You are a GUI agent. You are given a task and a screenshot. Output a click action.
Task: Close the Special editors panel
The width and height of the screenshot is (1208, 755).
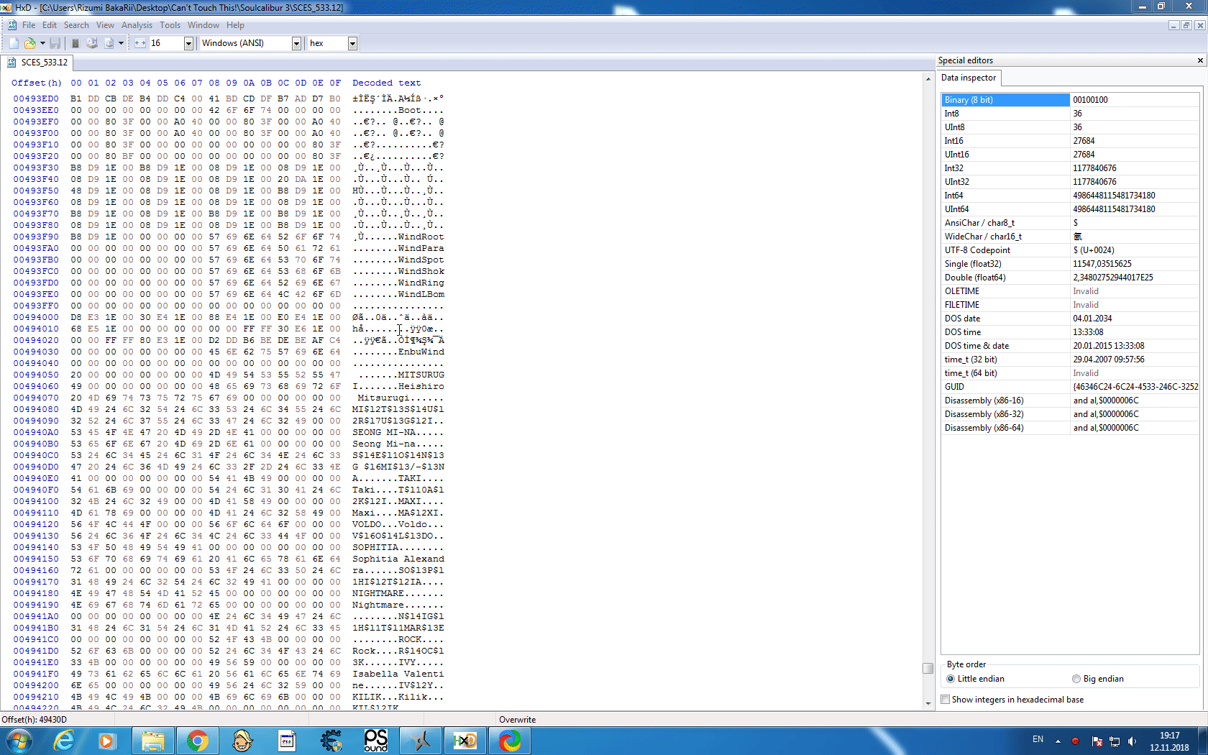1200,60
